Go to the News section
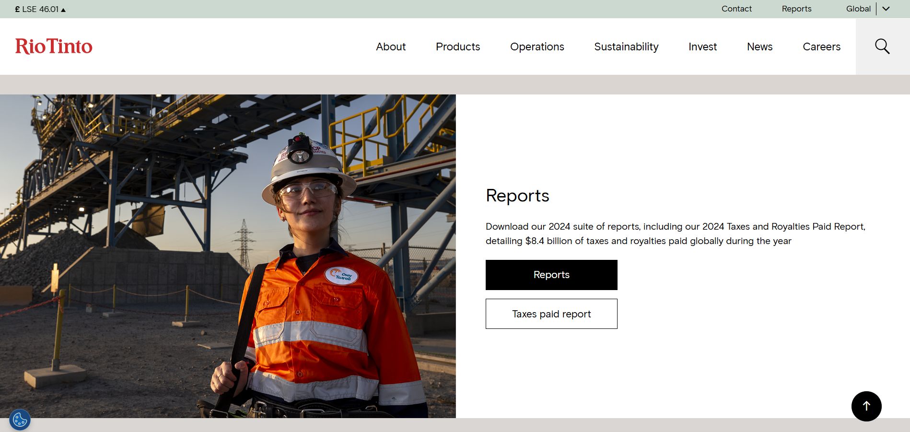This screenshot has height=432, width=910. 759,47
